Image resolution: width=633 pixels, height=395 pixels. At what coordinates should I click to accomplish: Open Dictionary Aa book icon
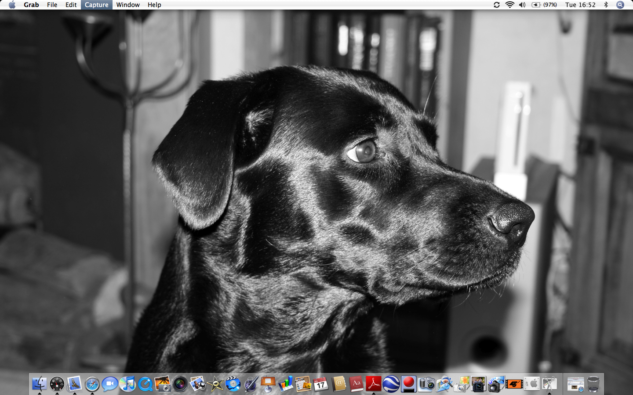point(356,384)
